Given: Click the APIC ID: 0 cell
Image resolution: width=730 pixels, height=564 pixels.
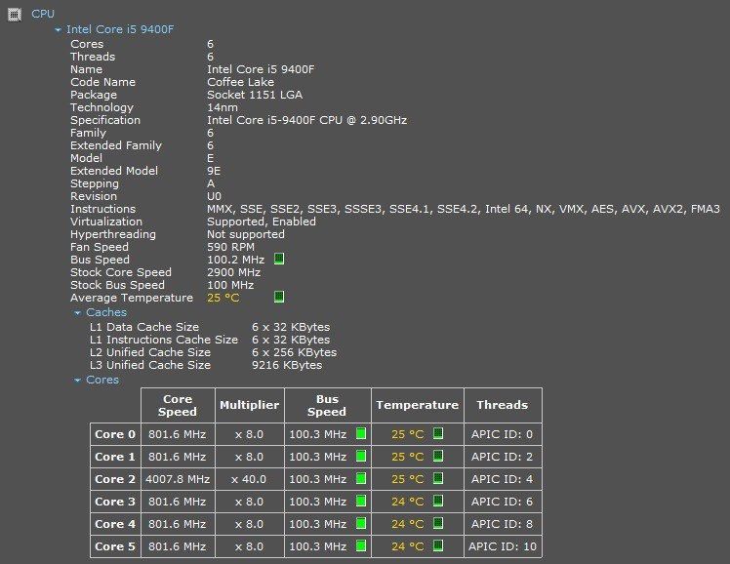Looking at the screenshot, I should [x=503, y=434].
